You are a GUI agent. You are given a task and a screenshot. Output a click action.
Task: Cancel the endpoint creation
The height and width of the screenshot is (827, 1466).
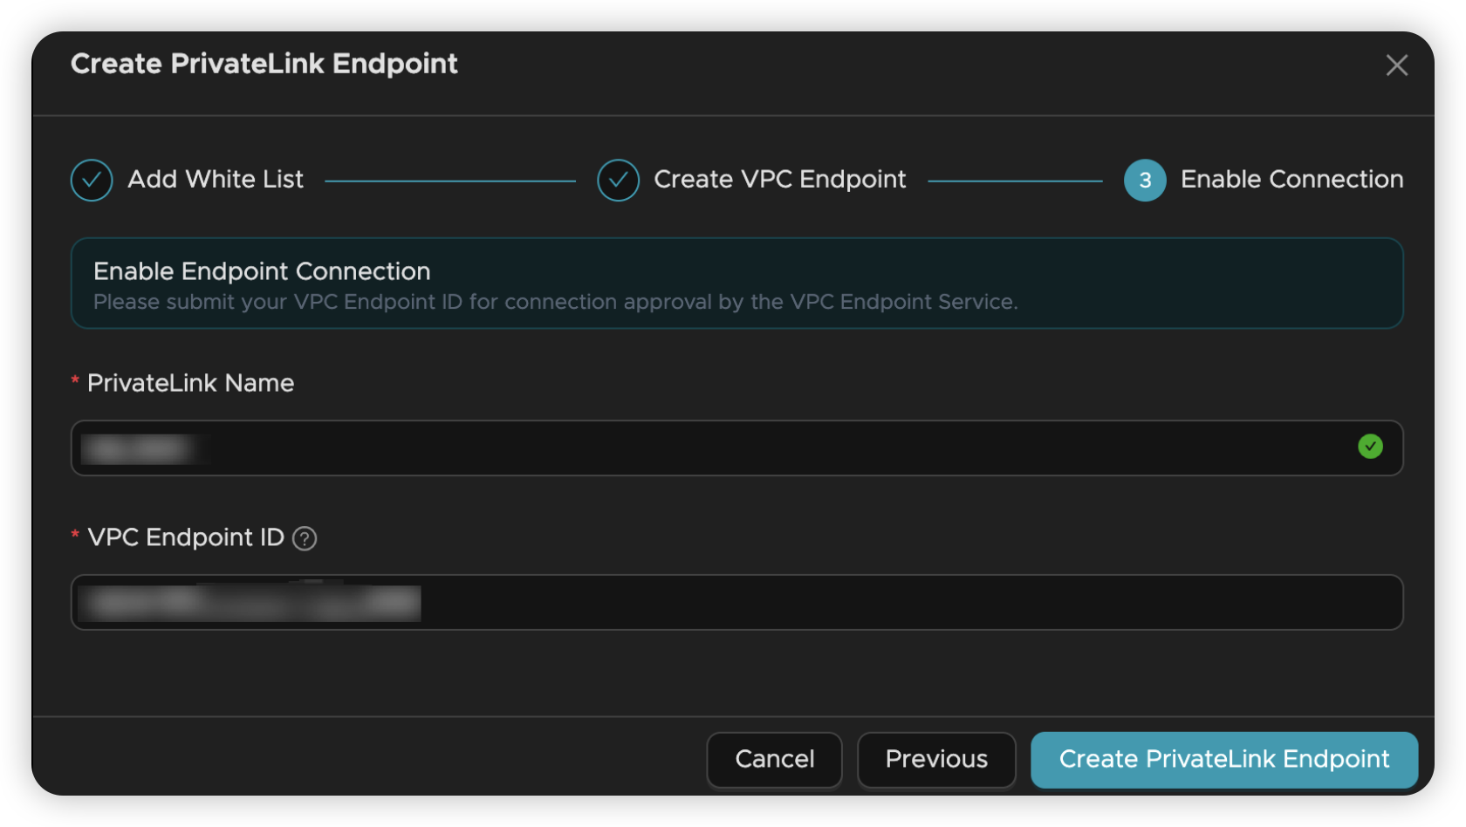(x=774, y=759)
